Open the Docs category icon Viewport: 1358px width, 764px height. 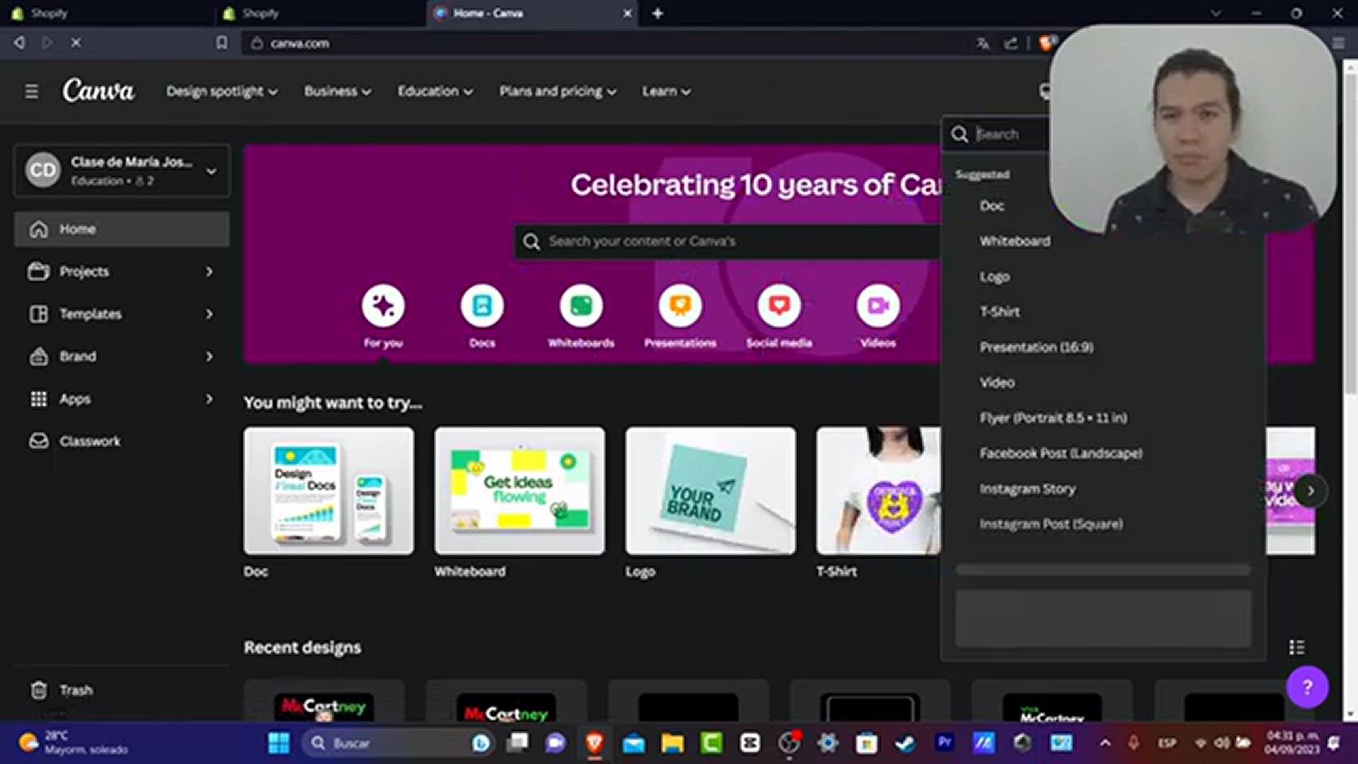[482, 306]
